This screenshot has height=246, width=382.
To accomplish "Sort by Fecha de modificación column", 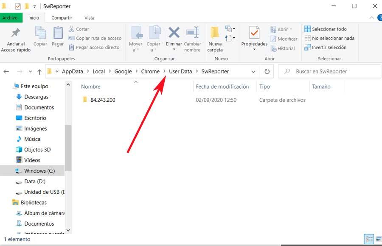I will point(222,87).
